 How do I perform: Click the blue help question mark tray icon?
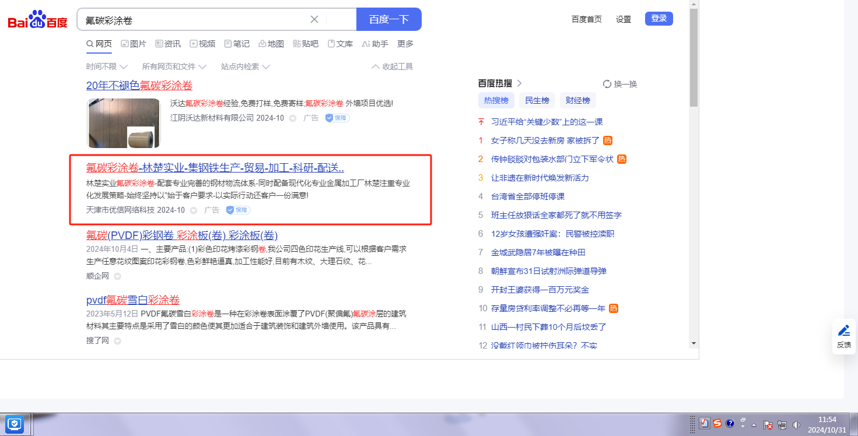pyautogui.click(x=730, y=424)
